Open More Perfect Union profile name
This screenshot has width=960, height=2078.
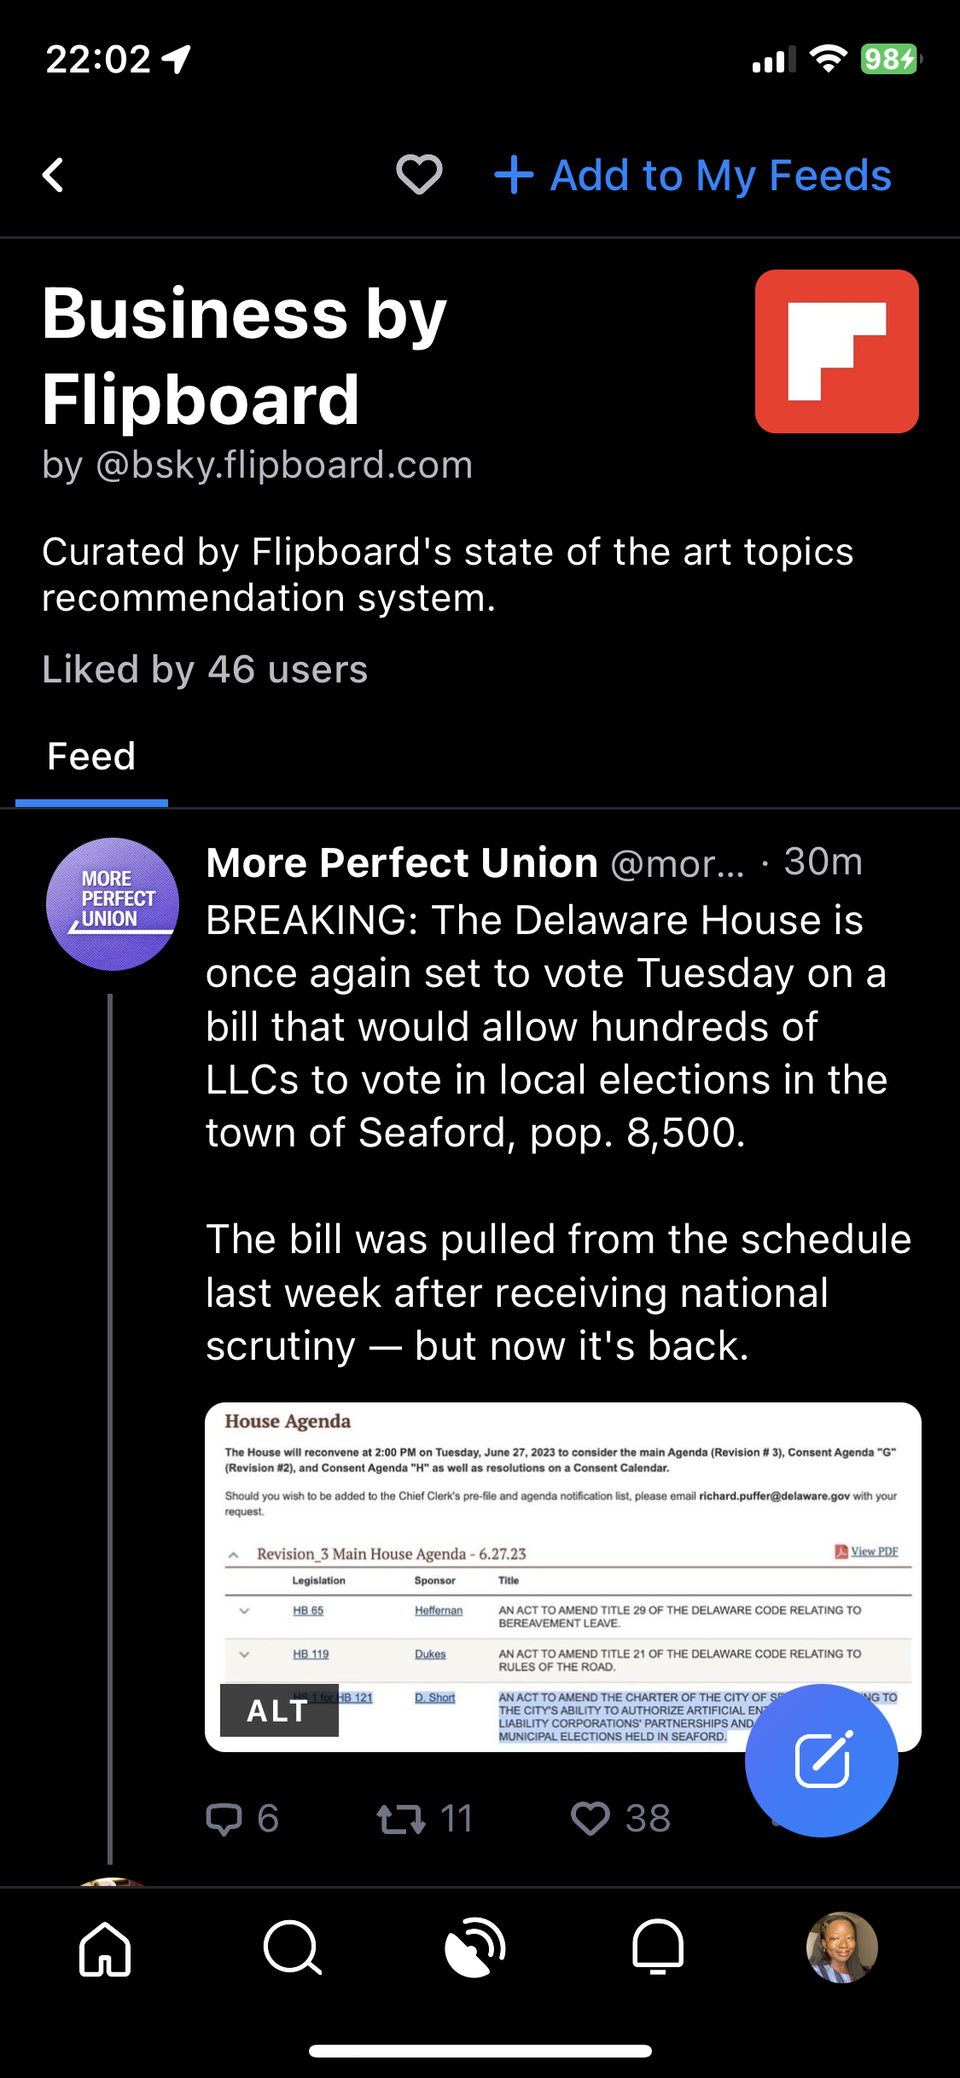coord(402,863)
